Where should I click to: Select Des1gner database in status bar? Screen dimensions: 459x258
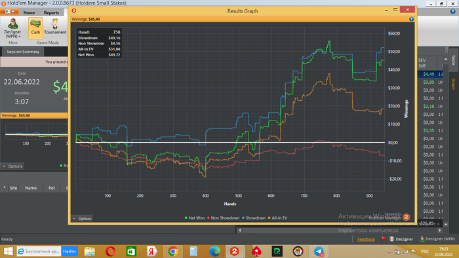[x=401, y=239]
